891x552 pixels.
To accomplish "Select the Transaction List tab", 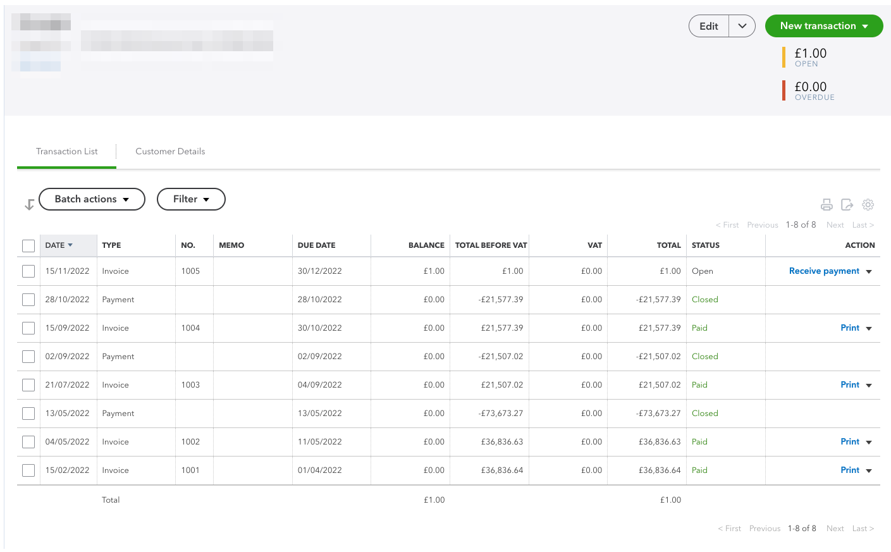I will 66,151.
